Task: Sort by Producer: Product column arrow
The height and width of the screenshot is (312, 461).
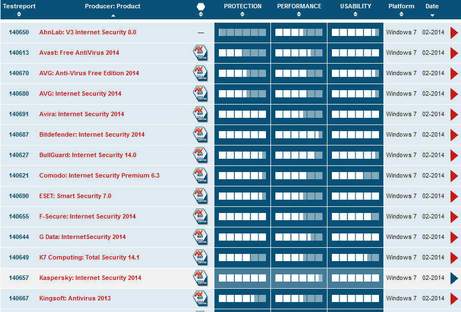Action: click(x=113, y=15)
